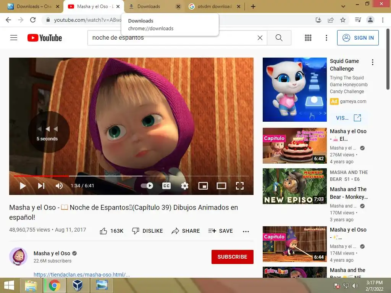Mute the video volume
Screen dimensions: 391x293
(x=59, y=186)
